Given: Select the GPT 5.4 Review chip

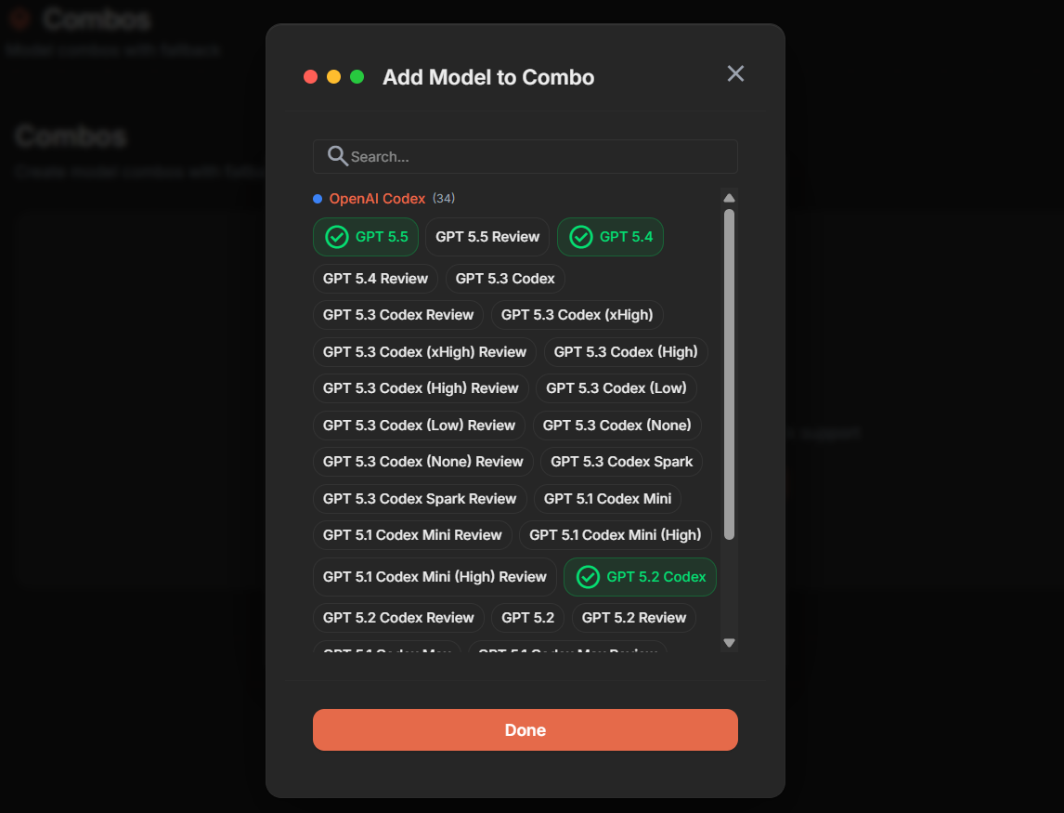Looking at the screenshot, I should point(375,279).
